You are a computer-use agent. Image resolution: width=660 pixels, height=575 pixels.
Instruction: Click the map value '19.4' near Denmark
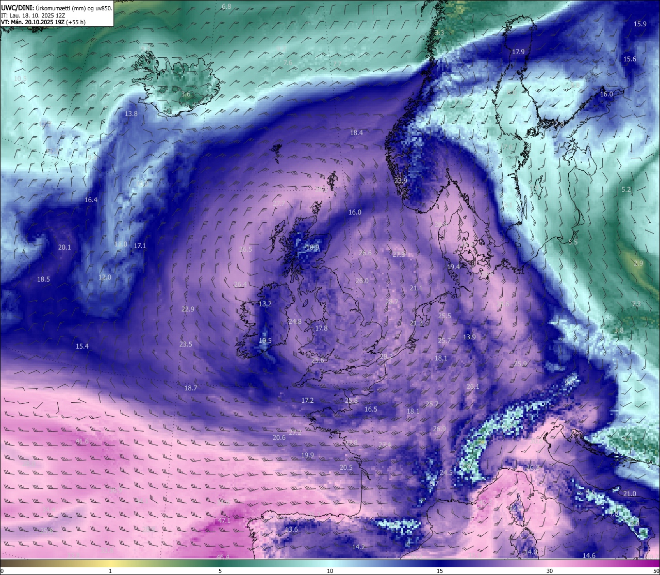[453, 267]
